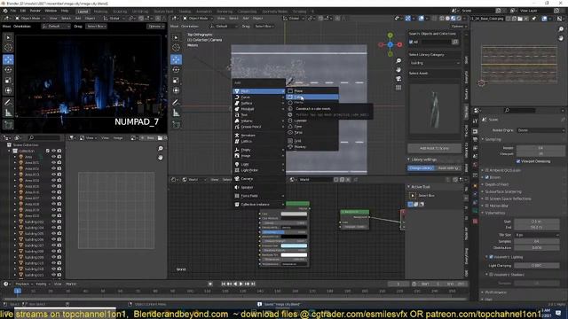This screenshot has height=319, width=568.
Task: Select the Cursor tool in center viewport
Action: tap(176, 48)
